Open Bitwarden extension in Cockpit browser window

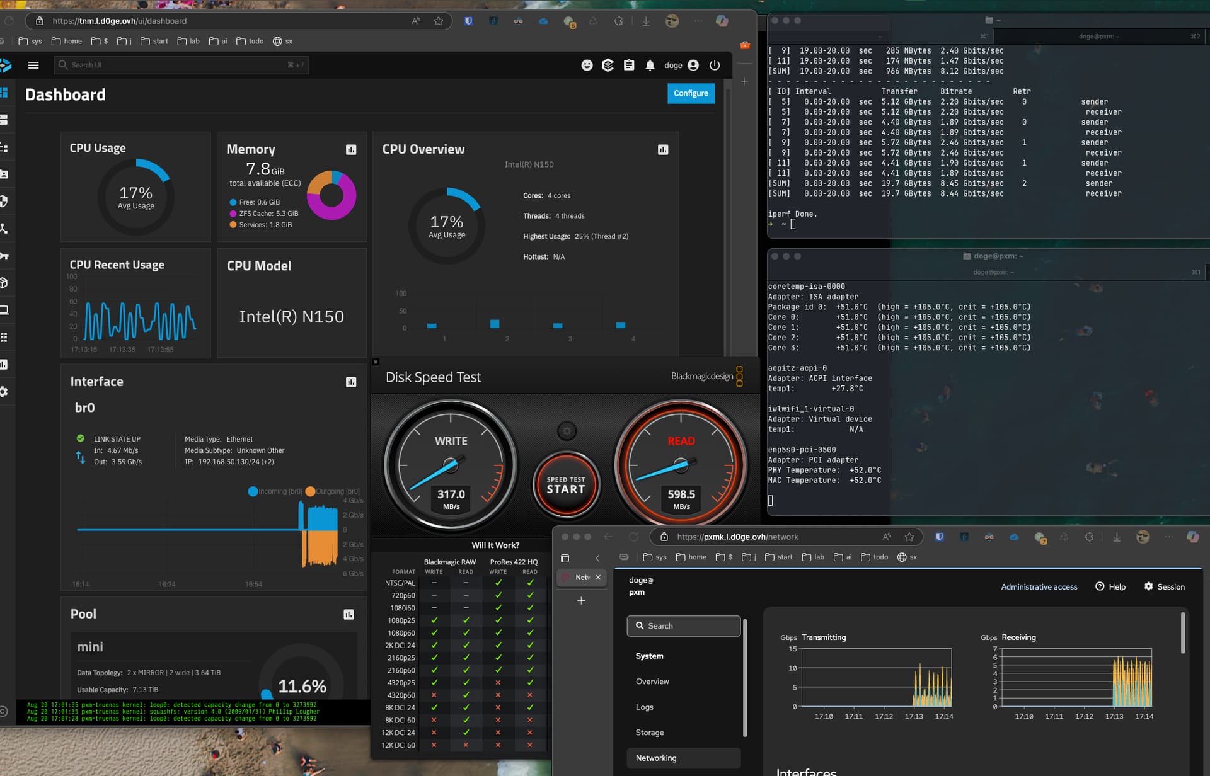click(x=939, y=537)
